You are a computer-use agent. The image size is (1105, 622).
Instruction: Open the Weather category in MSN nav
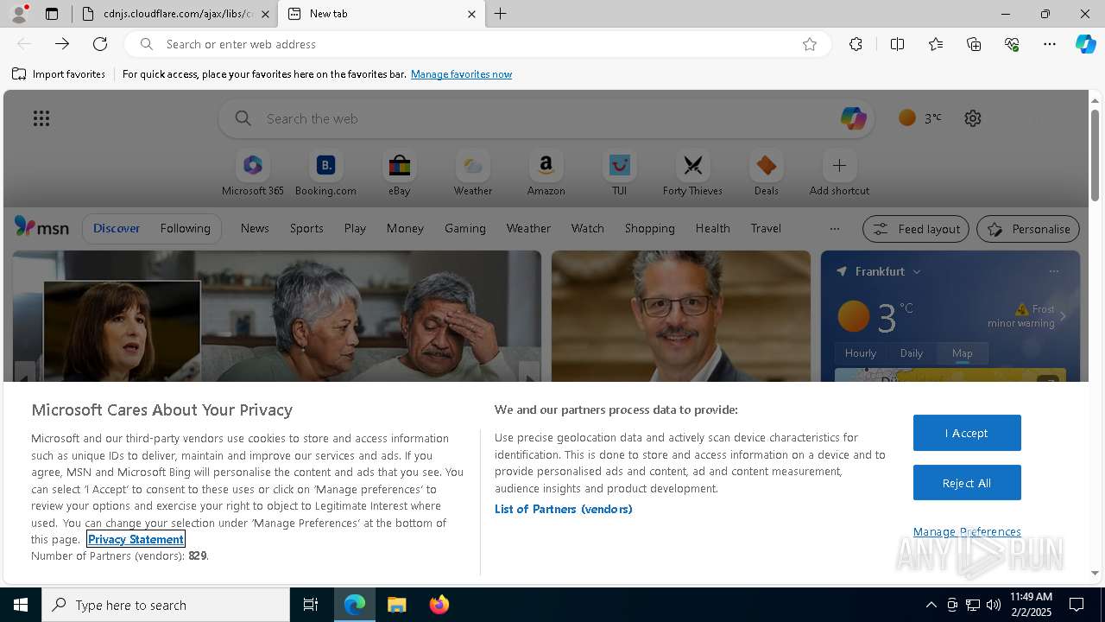click(528, 228)
